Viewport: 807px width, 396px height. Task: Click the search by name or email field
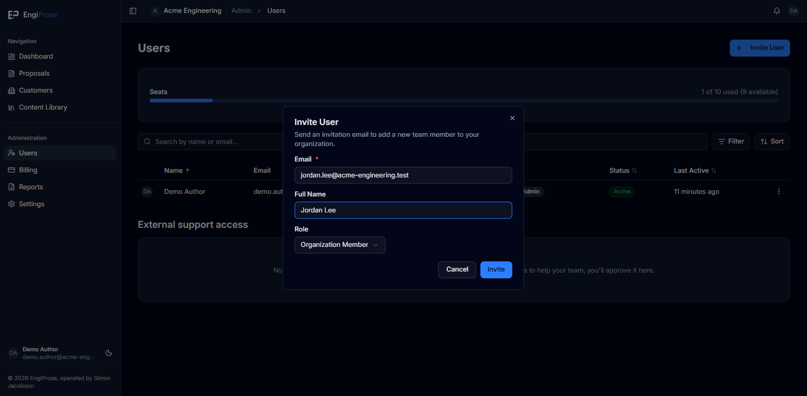(x=423, y=141)
